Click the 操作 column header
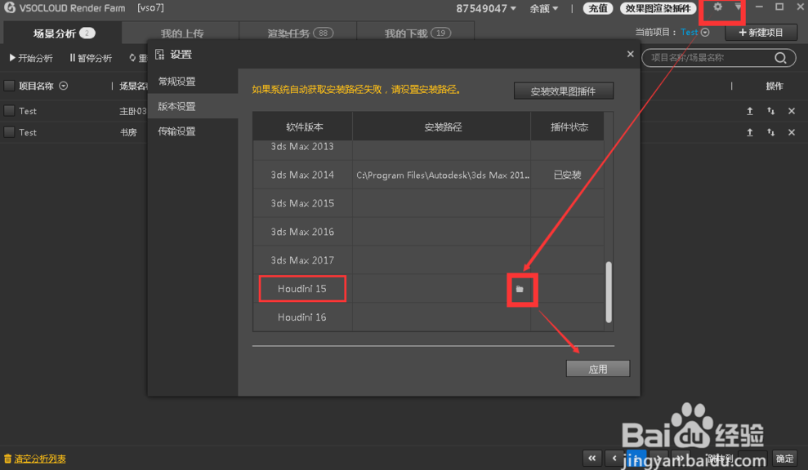Viewport: 808px width, 470px height. tap(774, 86)
